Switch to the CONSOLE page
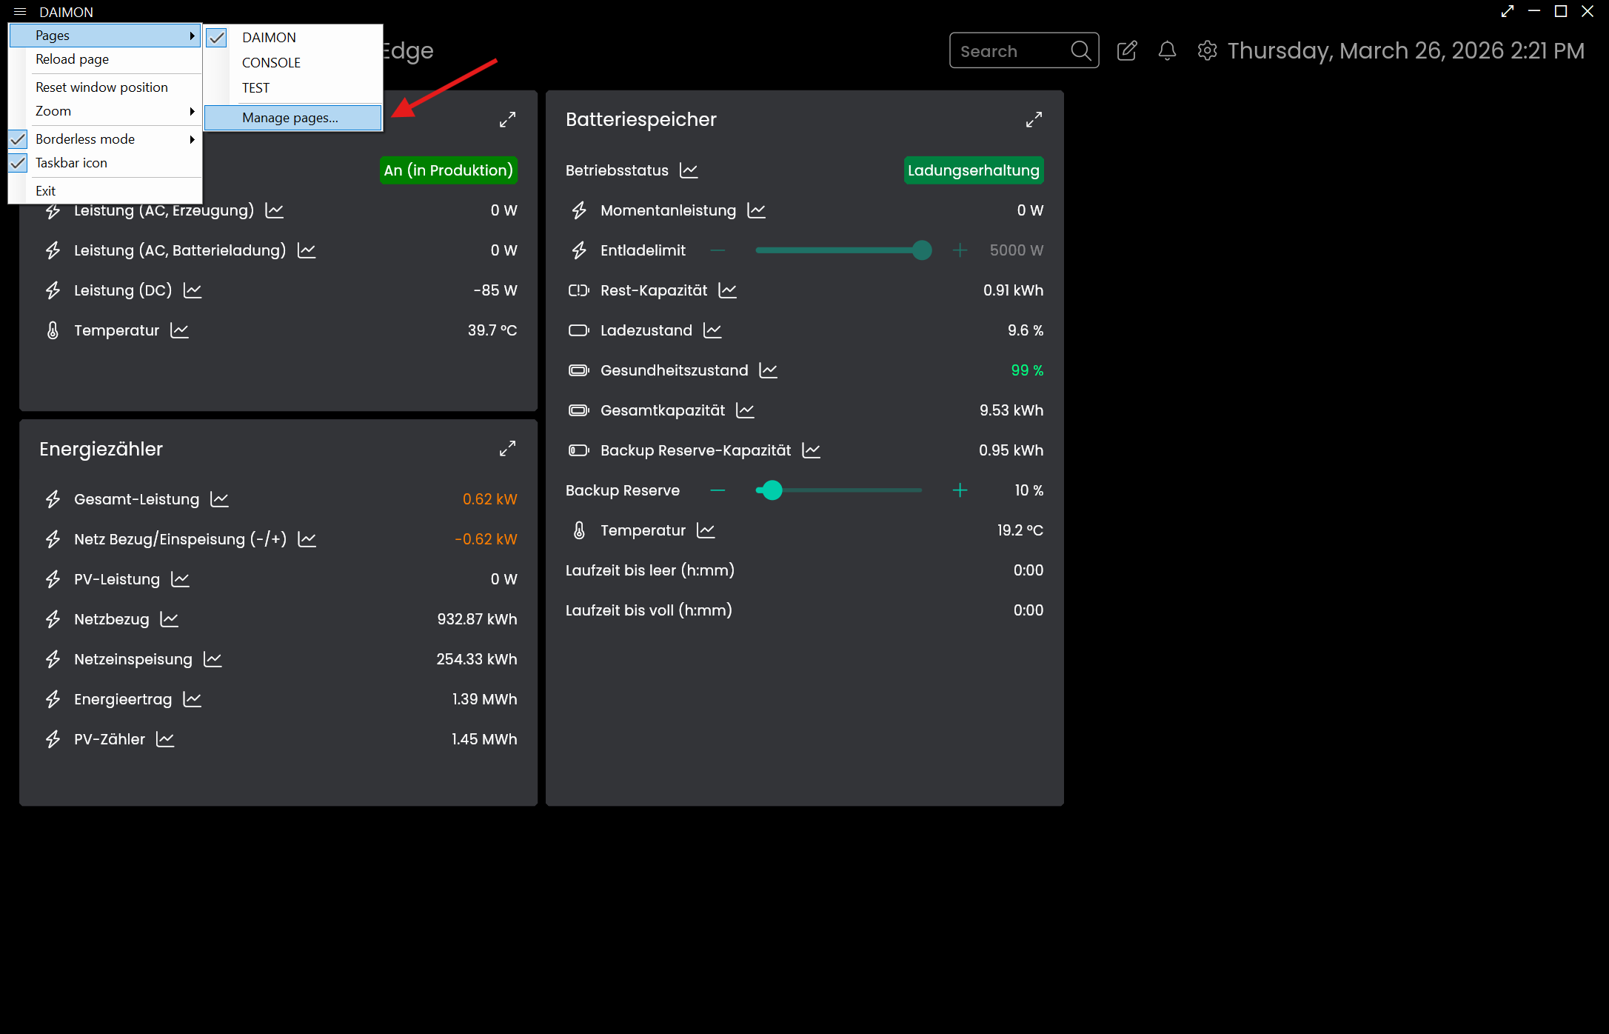Image resolution: width=1609 pixels, height=1034 pixels. (x=271, y=63)
